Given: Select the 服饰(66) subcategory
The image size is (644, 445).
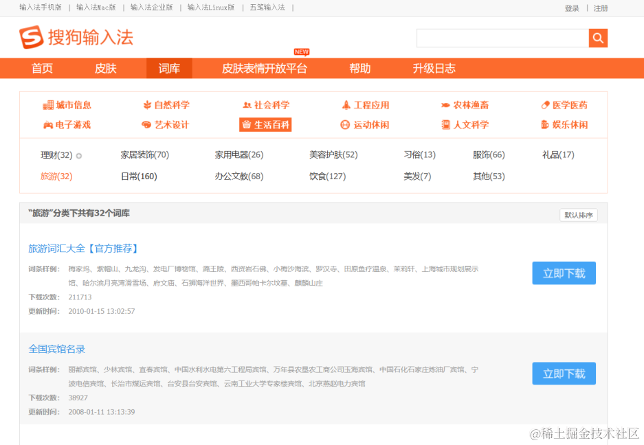Looking at the screenshot, I should 489,155.
